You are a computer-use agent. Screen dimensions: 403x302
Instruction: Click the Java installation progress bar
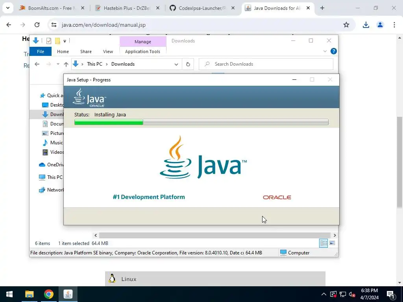(x=201, y=122)
